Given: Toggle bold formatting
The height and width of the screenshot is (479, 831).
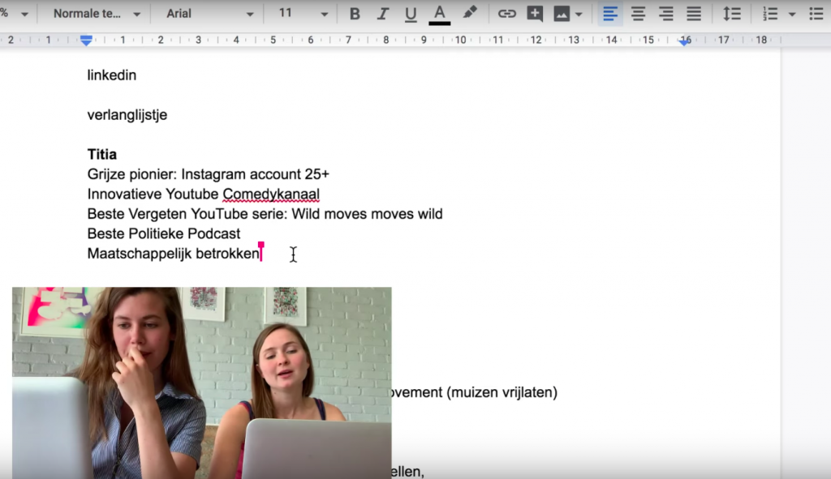Looking at the screenshot, I should (x=355, y=14).
